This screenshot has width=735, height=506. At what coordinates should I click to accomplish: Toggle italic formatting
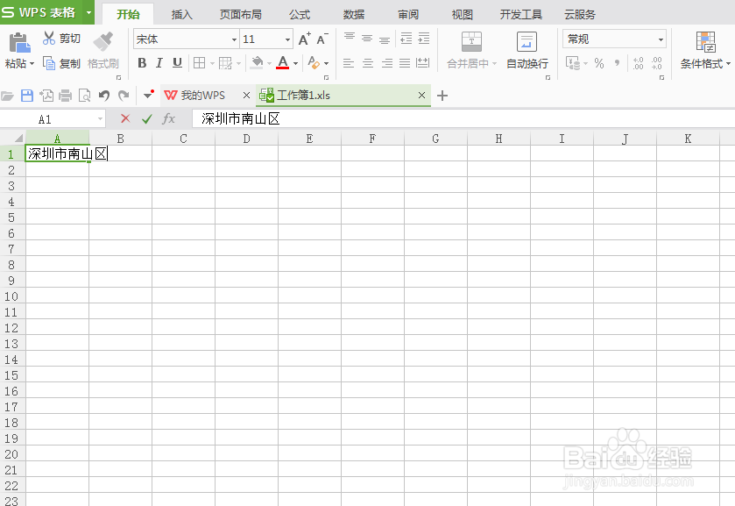pos(159,63)
